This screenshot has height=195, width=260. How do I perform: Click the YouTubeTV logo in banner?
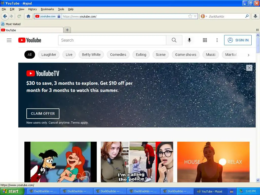click(x=43, y=73)
